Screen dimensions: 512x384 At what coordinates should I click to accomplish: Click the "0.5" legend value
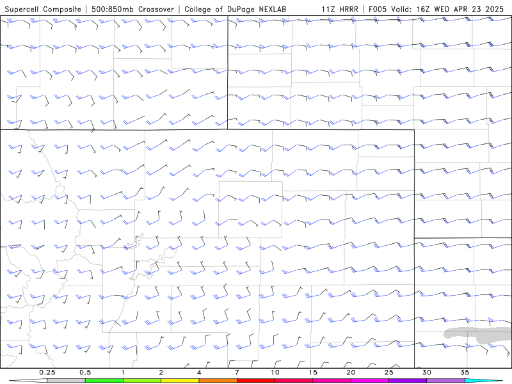[x=85, y=372]
